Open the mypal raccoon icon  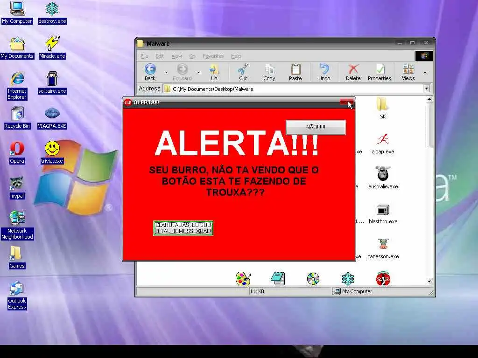17,188
